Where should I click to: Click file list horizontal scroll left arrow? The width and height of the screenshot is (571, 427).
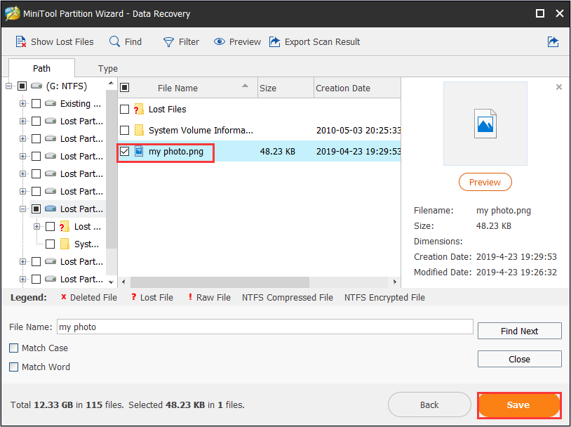(123, 282)
